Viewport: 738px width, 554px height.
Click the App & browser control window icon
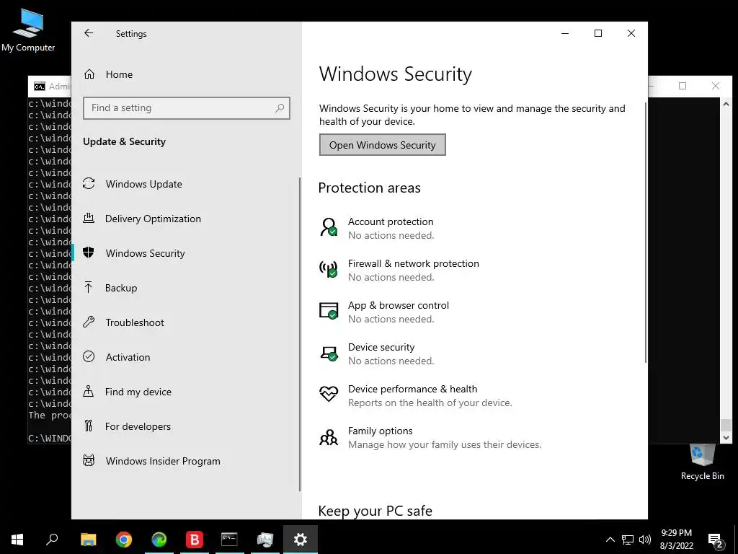click(329, 311)
